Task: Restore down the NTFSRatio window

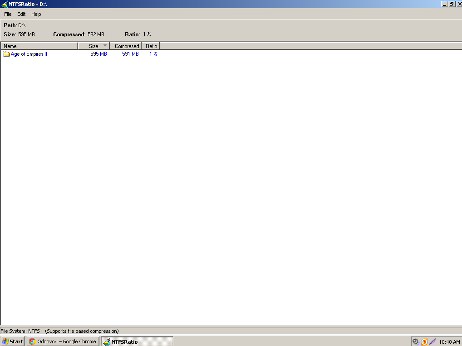Action: click(452, 4)
